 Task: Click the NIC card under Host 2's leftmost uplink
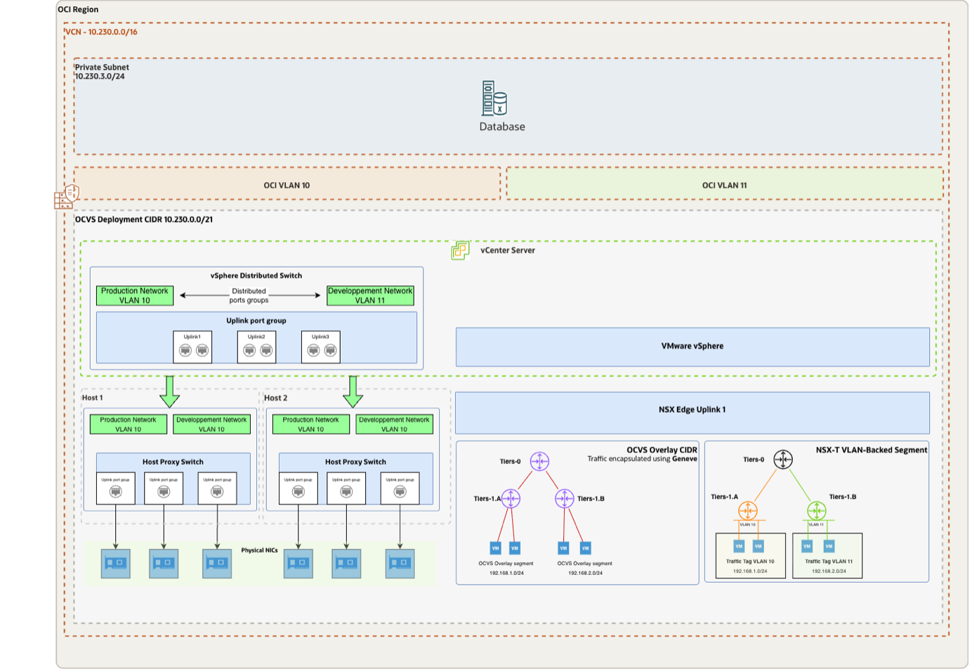pos(298,564)
